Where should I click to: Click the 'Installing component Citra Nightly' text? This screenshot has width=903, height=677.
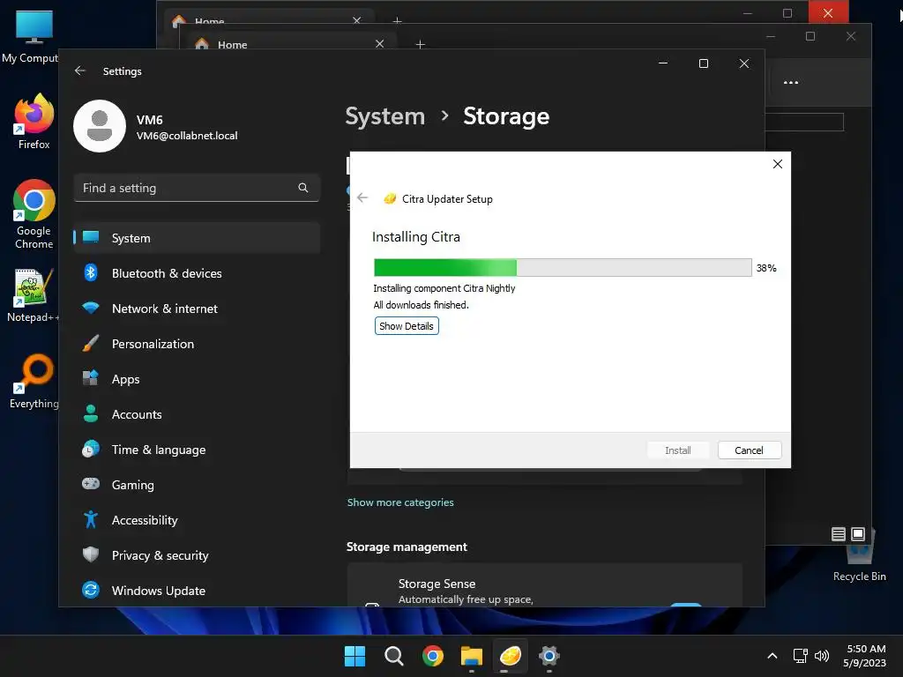444,288
